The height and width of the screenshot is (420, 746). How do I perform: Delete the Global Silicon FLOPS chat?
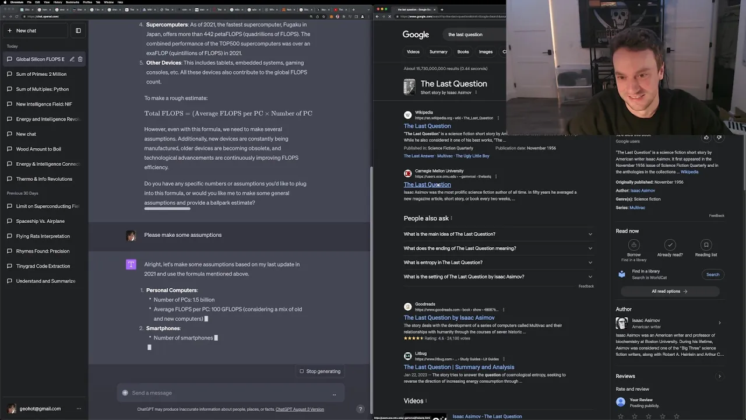pos(80,59)
